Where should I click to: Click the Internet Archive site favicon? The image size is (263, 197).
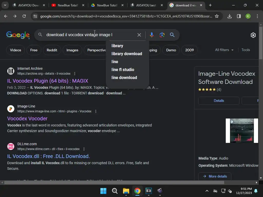tap(11, 71)
